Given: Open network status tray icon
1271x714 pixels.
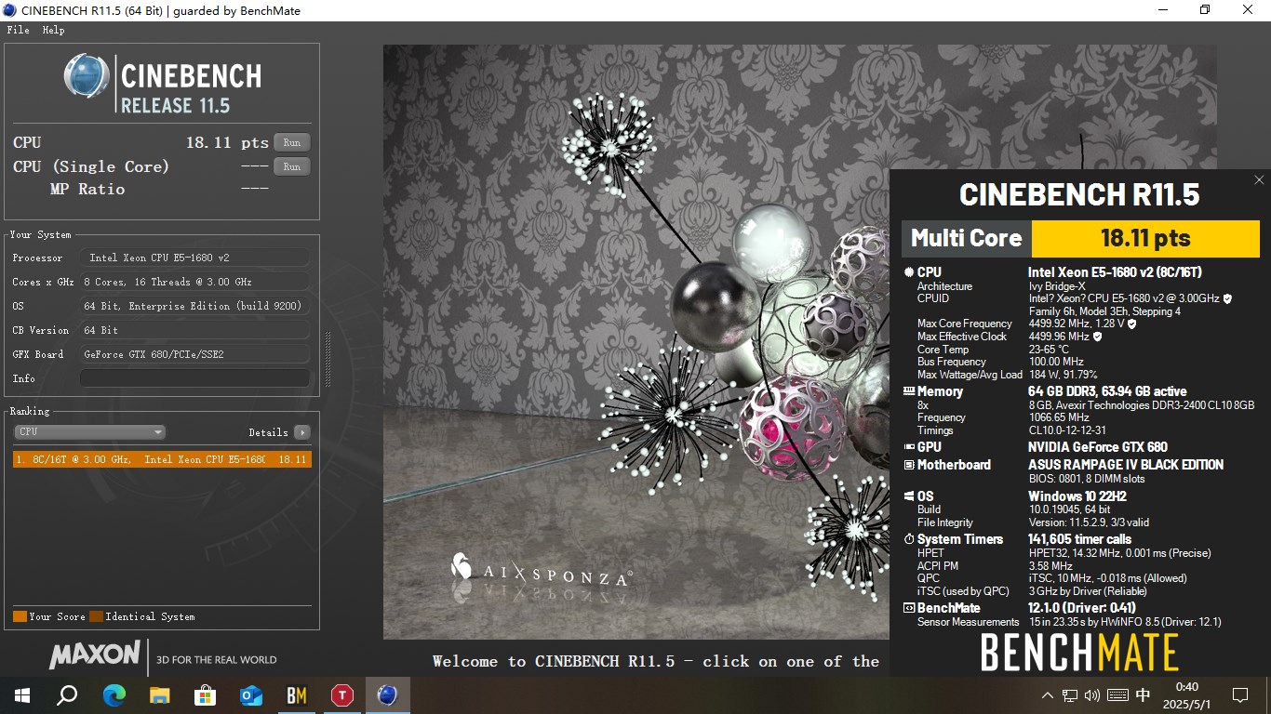Looking at the screenshot, I should pyautogui.click(x=1070, y=694).
